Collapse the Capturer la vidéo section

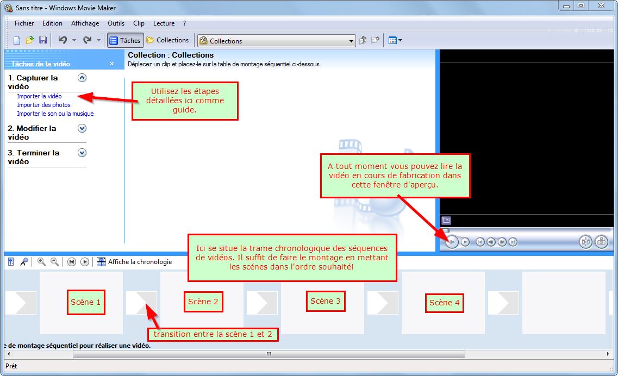pyautogui.click(x=82, y=78)
